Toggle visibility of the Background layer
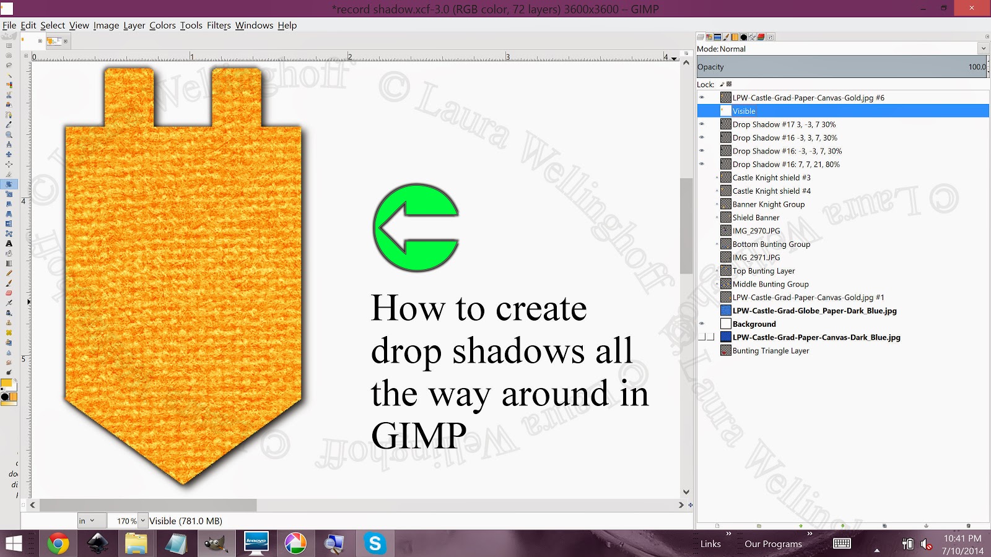The image size is (991, 557). click(x=702, y=324)
